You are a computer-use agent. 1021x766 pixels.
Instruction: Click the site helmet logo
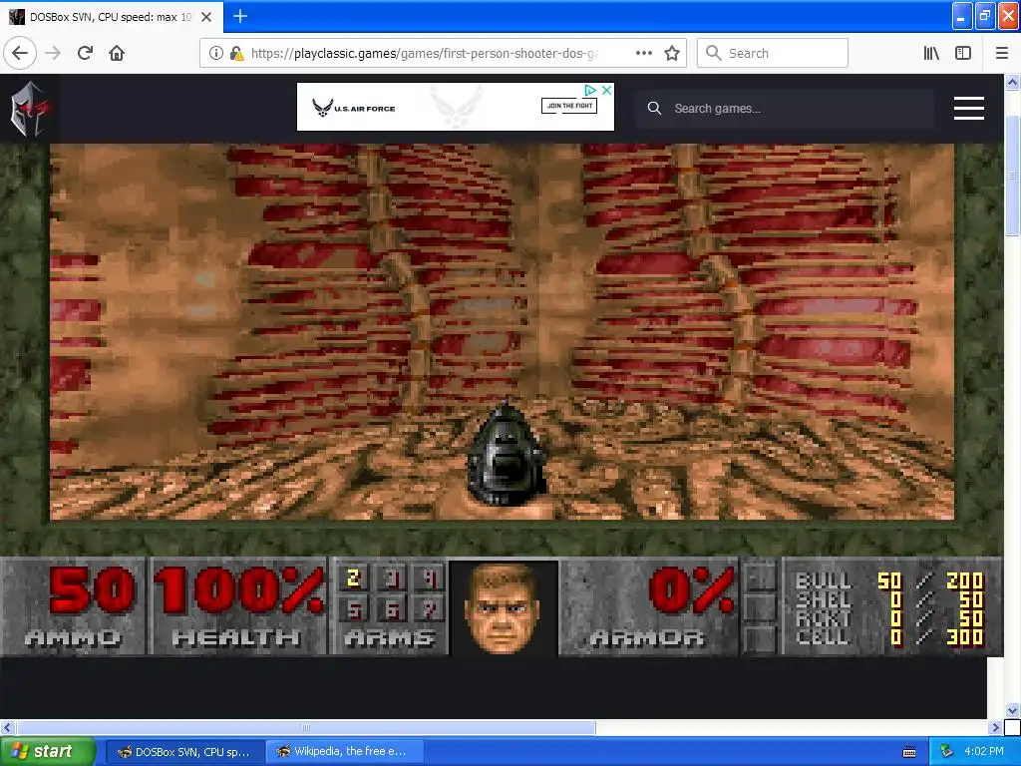(x=29, y=109)
